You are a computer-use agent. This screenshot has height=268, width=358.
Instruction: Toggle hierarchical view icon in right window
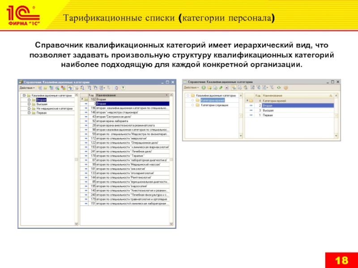[234, 88]
